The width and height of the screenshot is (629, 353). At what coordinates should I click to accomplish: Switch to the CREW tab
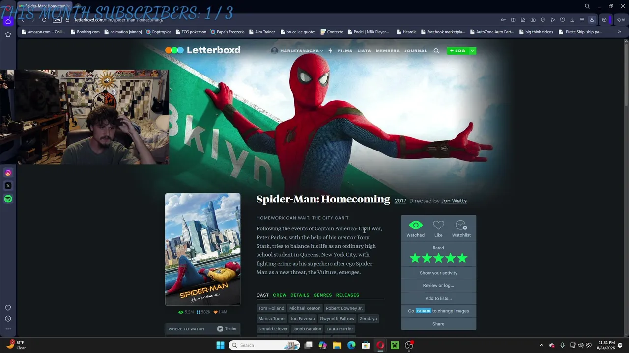pyautogui.click(x=280, y=295)
